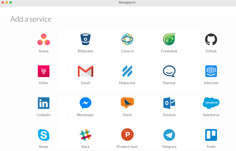This screenshot has height=151, width=236.
Task: Click the Product hunt label
Action: (x=127, y=147)
